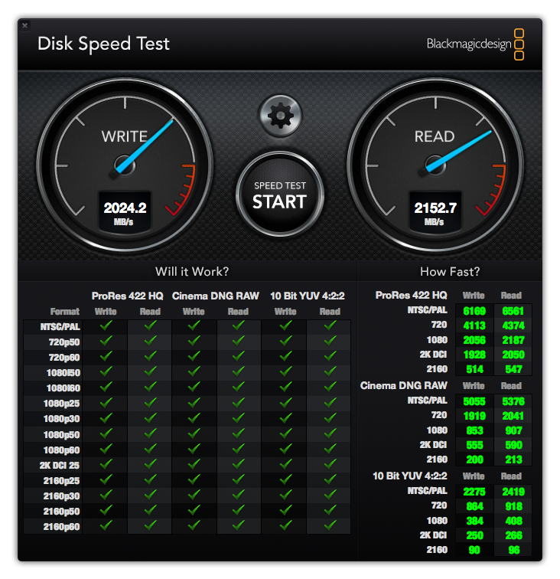Click the ProRes 422 HQ Write checkmark for 2160p50
The image size is (560, 579).
[x=106, y=510]
